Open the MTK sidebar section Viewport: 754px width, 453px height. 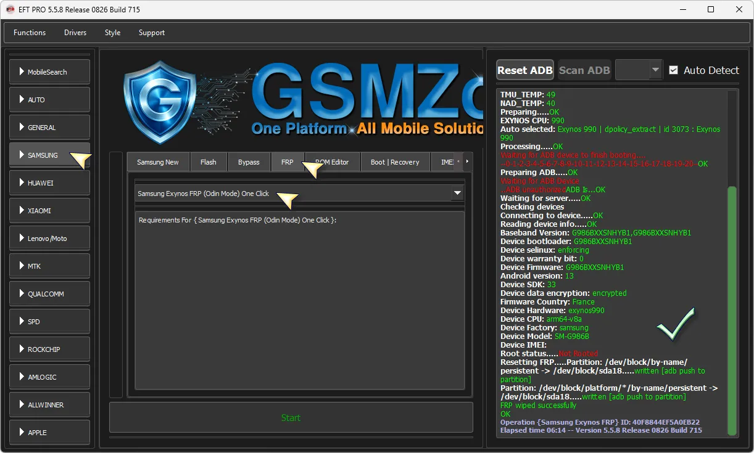tap(49, 266)
